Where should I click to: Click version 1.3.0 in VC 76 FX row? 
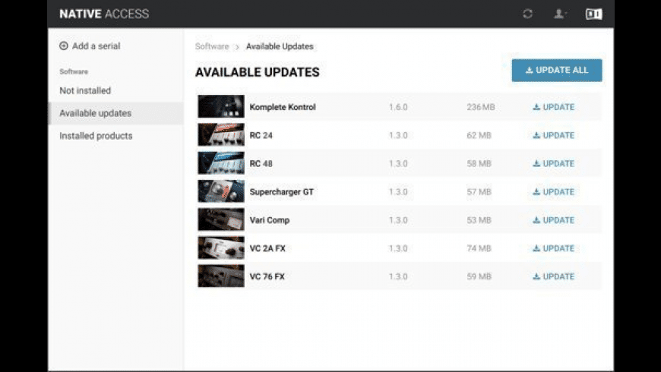tap(398, 276)
